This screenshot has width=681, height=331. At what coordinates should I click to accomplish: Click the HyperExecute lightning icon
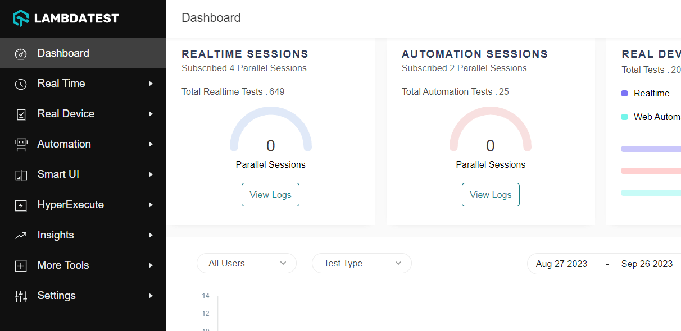tap(21, 205)
